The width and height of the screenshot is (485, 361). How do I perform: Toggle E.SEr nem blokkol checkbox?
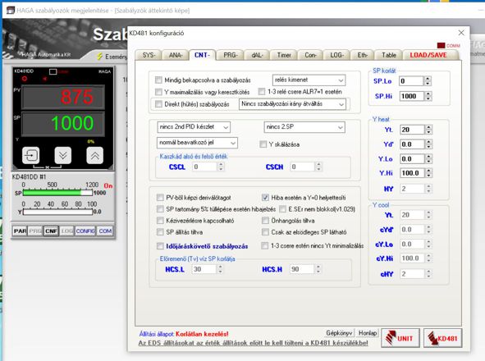coord(282,209)
